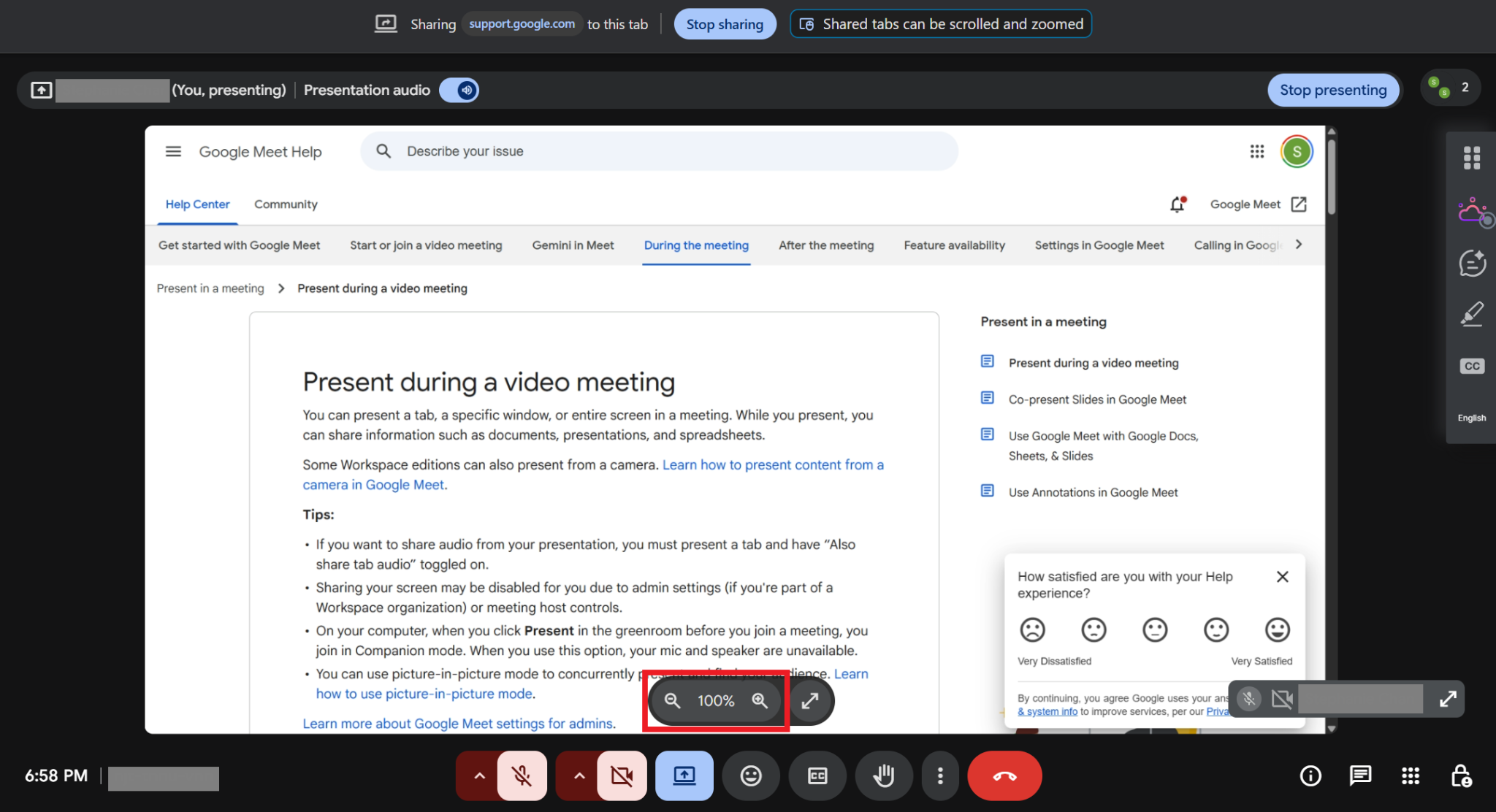Zoom in the shared tab
The height and width of the screenshot is (812, 1496).
[760, 701]
